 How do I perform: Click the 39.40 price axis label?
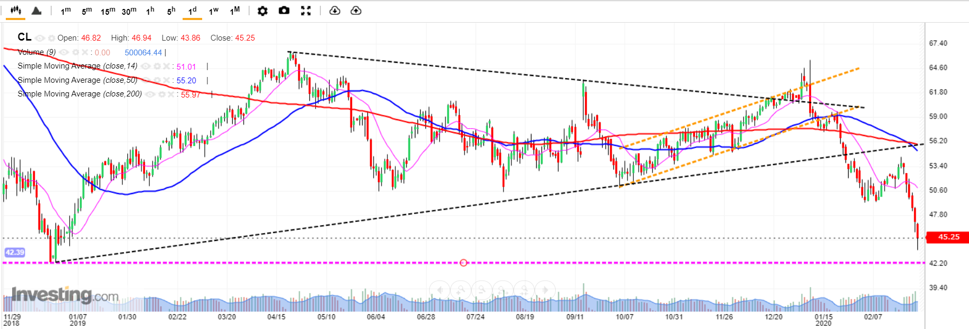pos(938,287)
